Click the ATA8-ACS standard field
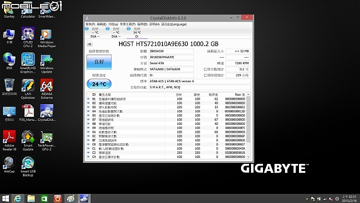 click(199, 81)
